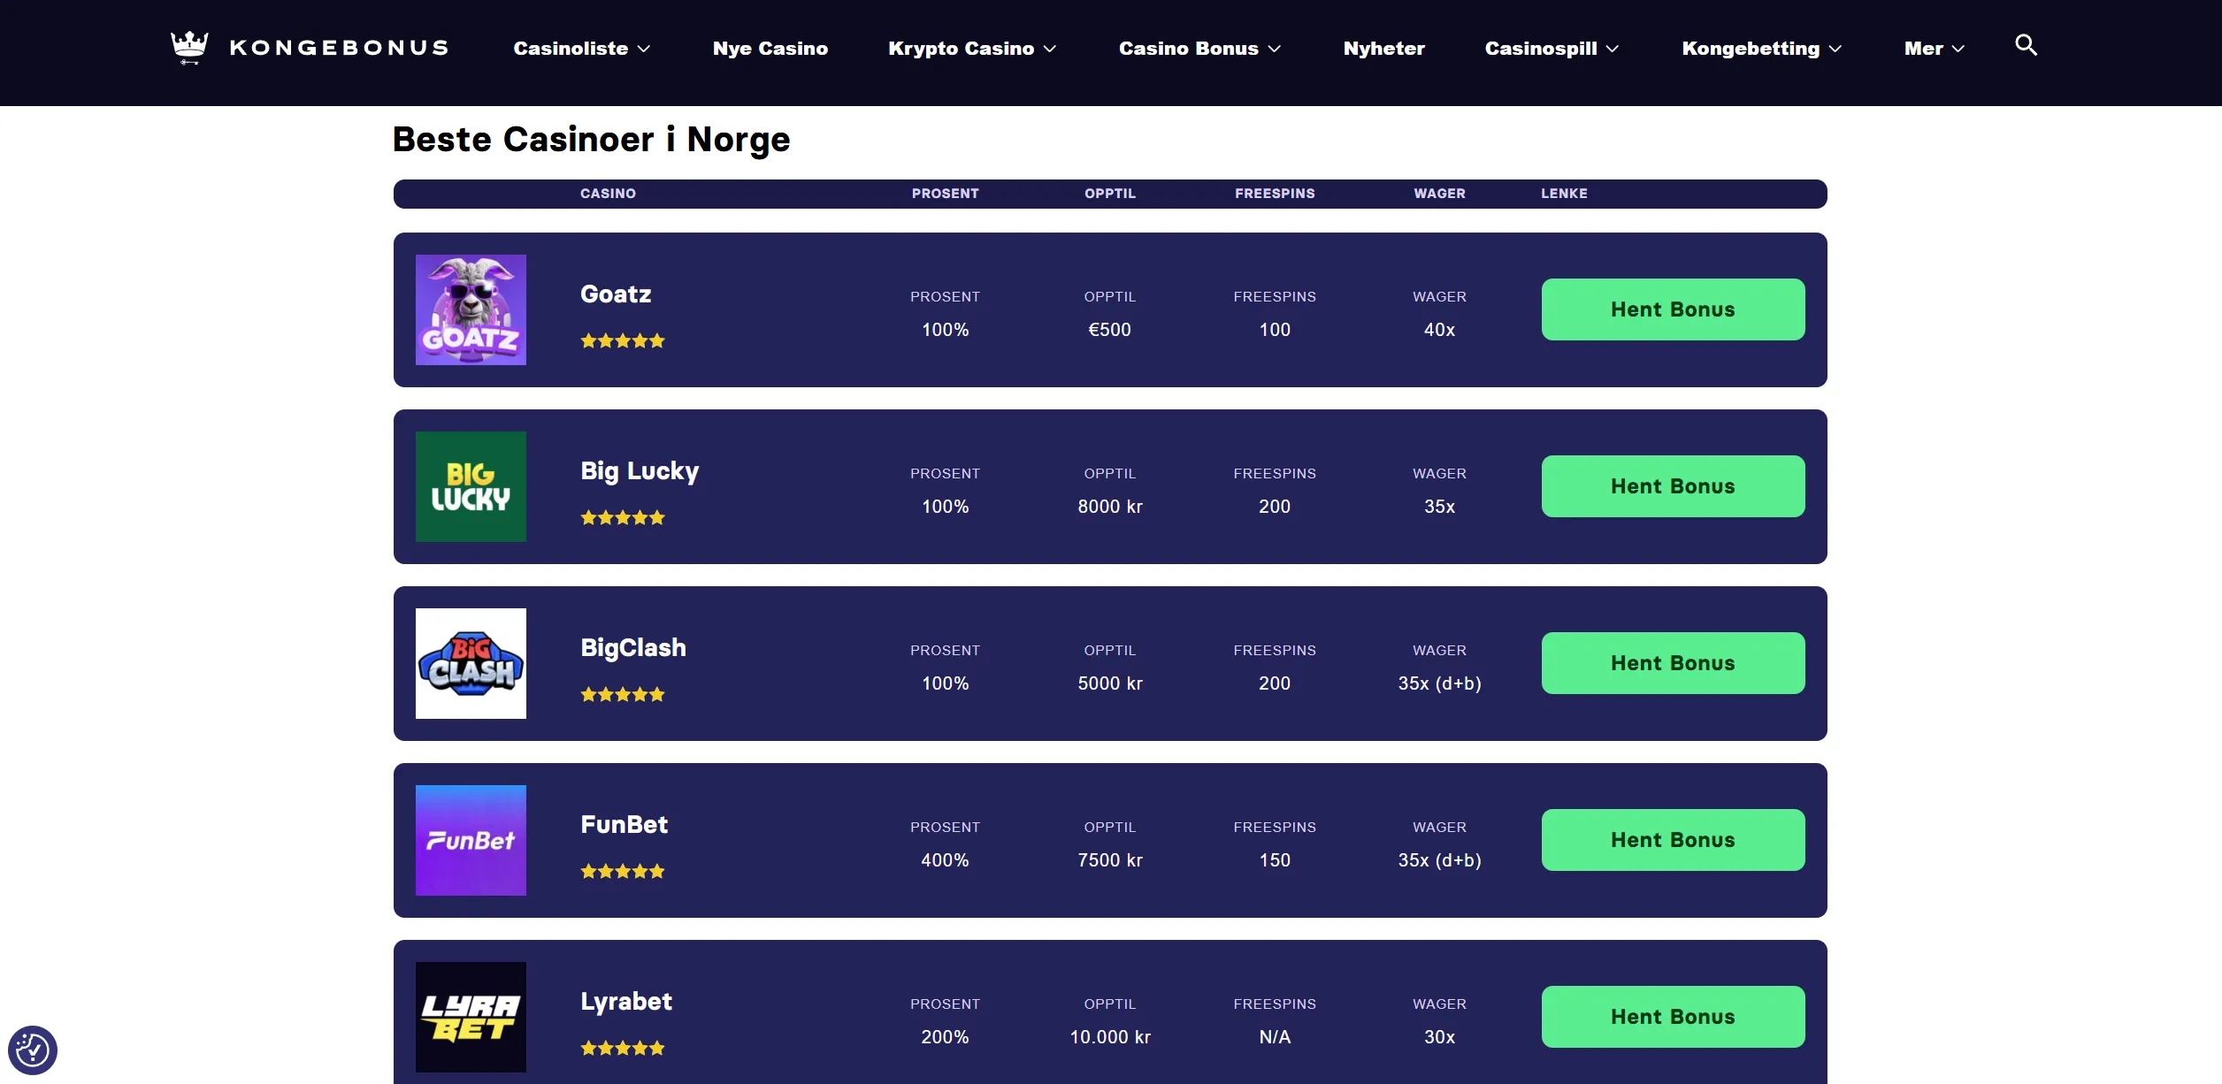Click the '€500' opptil value for Goatz
The width and height of the screenshot is (2222, 1084).
coord(1110,330)
